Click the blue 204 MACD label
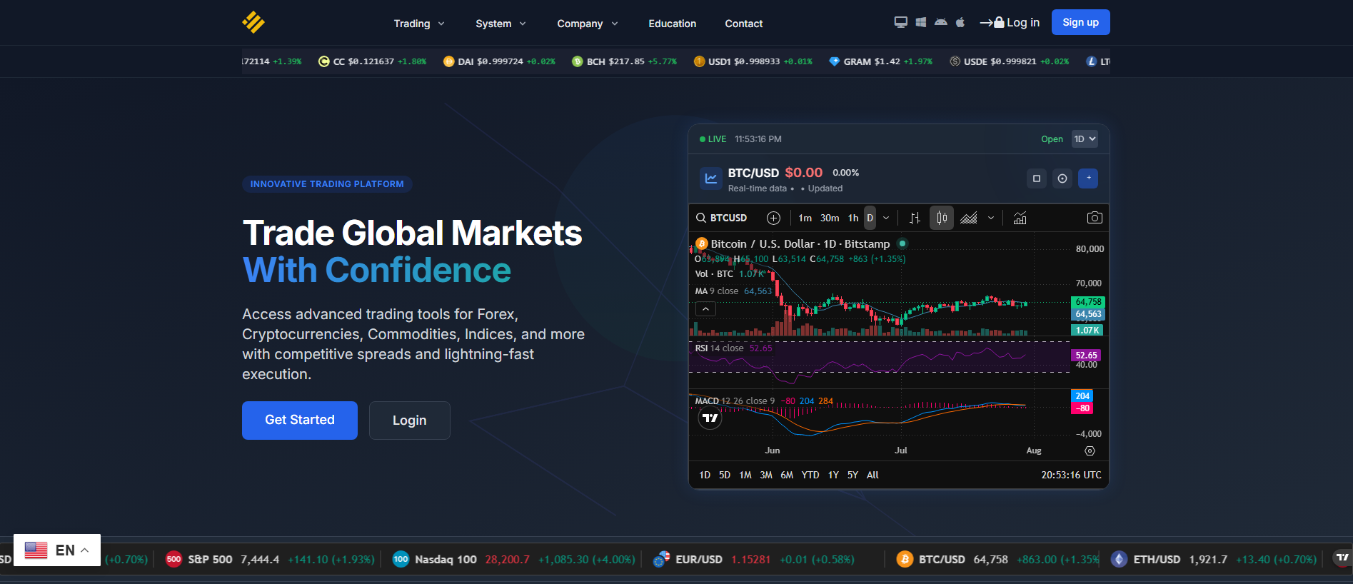 [x=1082, y=396]
